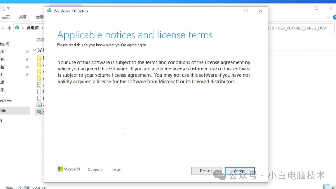
Task: Expand the chevron after 此电脑 breadcrumb
Action: coord(42,28)
